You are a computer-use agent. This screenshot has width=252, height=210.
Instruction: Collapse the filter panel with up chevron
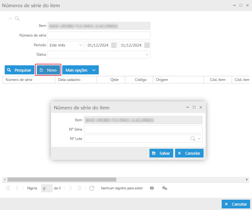tap(10, 18)
